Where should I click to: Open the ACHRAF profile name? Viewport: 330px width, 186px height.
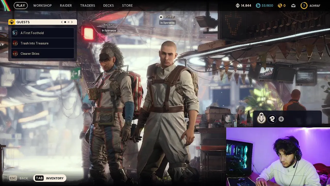[x=315, y=5]
